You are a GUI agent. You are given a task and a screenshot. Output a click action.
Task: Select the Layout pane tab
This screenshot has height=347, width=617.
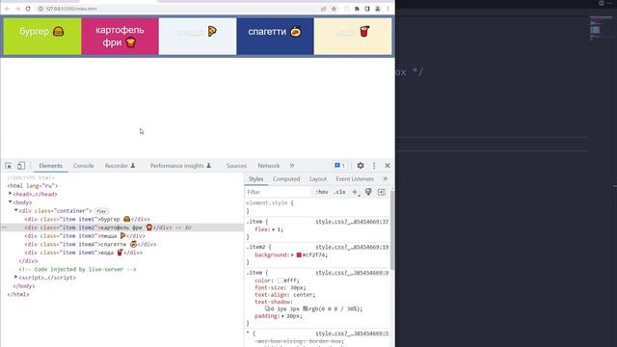[x=318, y=179]
